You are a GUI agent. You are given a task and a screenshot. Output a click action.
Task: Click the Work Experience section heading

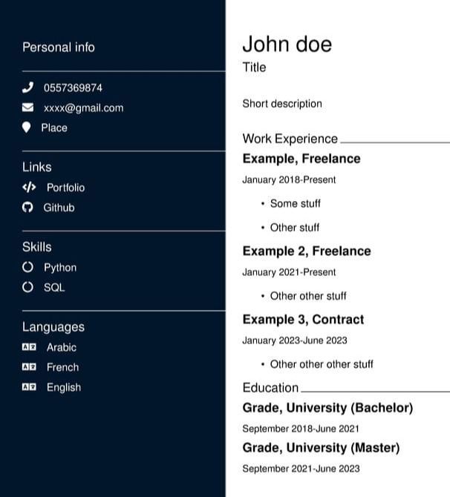pos(290,139)
